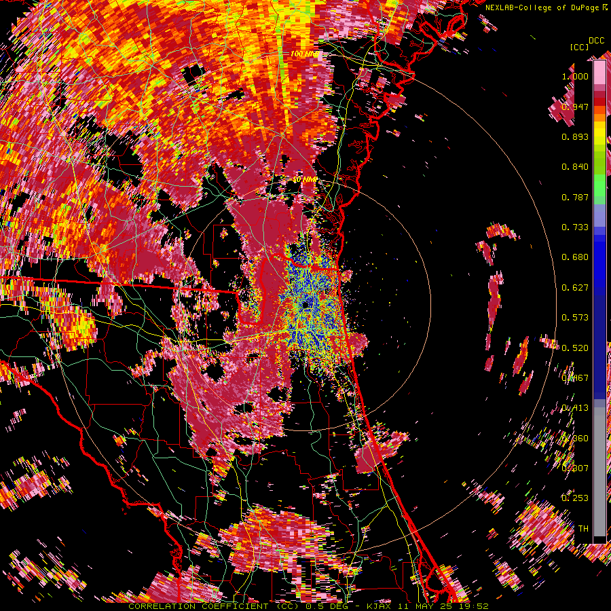Click the 100 NM range ring label
Image resolution: width=611 pixels, height=611 pixels.
click(x=305, y=54)
